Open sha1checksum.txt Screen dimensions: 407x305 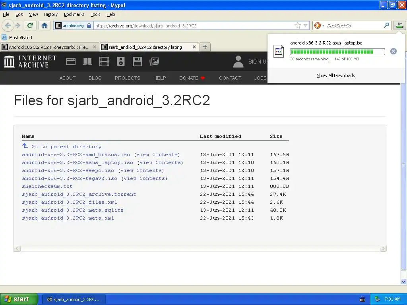[x=47, y=186]
